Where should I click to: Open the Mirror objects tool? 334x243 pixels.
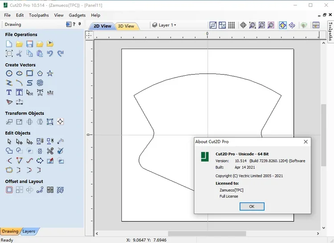point(40,121)
